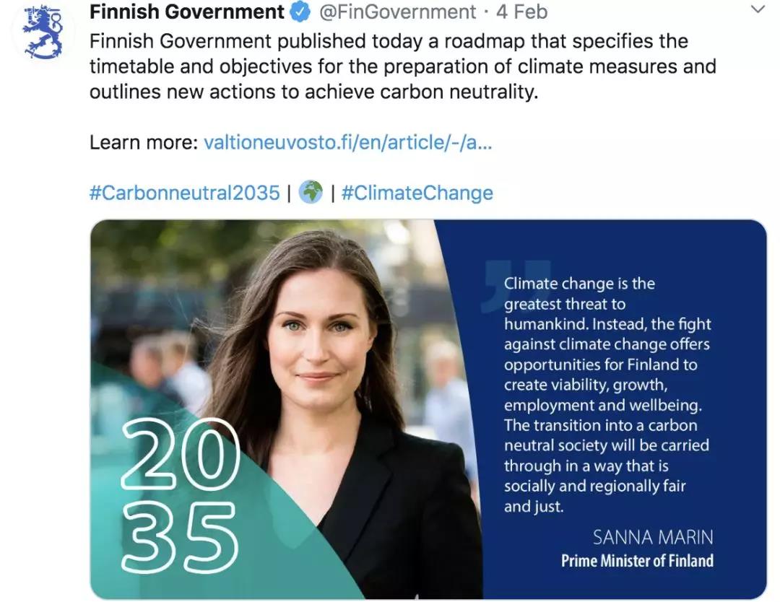Click the Prime Minister of Finland caption
The height and width of the screenshot is (602, 780).
[637, 561]
